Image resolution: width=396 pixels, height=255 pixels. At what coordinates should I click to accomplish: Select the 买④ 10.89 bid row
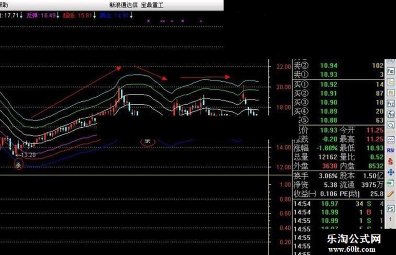(x=339, y=111)
